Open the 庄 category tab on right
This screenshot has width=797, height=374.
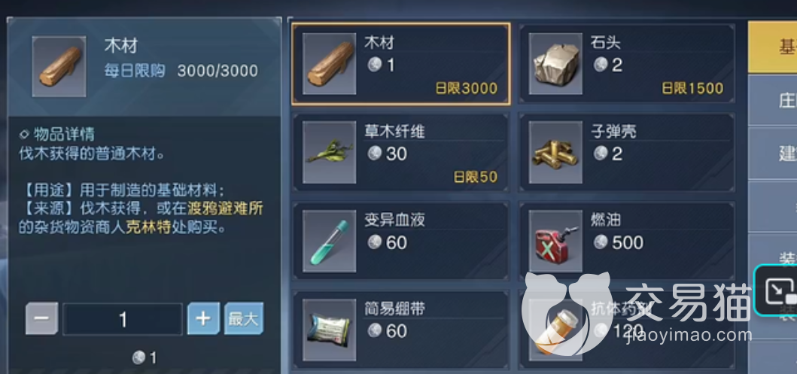pos(773,100)
